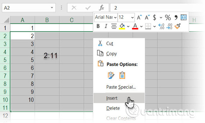The image size is (205, 123).
Task: Click Copy in the context menu
Action: point(111,54)
